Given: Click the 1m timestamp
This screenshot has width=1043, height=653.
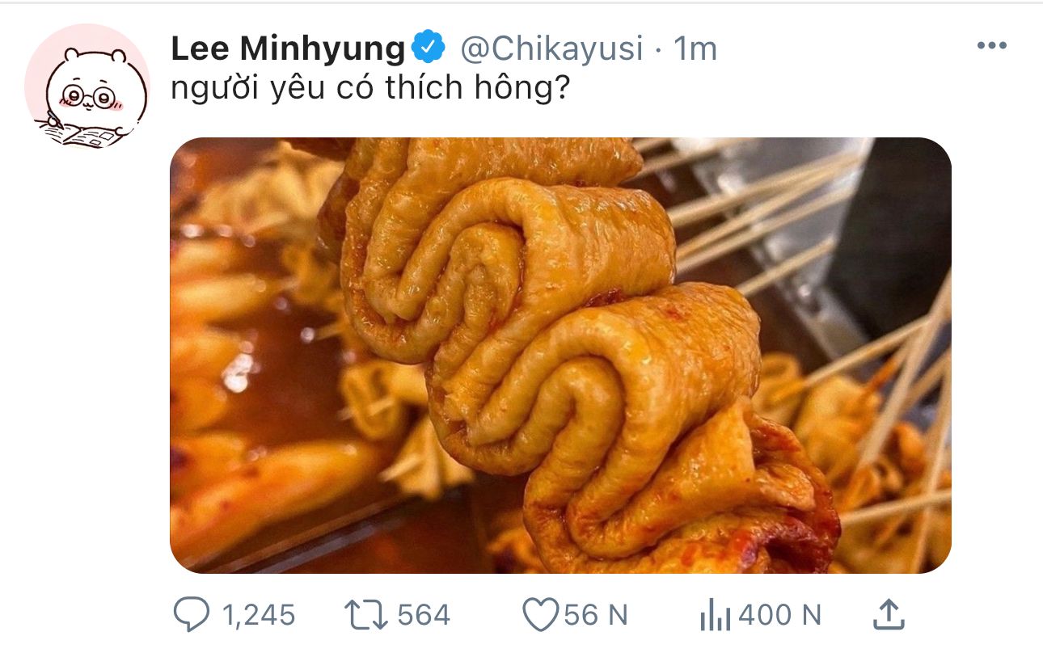Looking at the screenshot, I should (695, 50).
